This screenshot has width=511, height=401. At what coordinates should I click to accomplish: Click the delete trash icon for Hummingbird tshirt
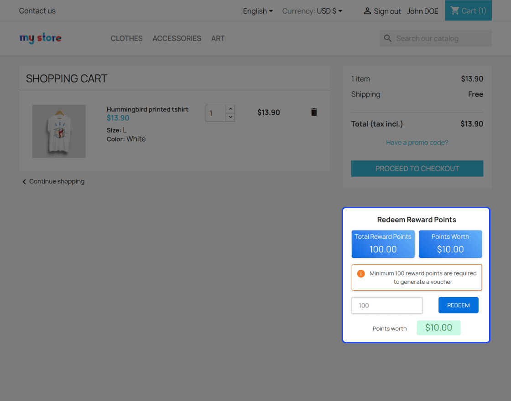pos(314,112)
